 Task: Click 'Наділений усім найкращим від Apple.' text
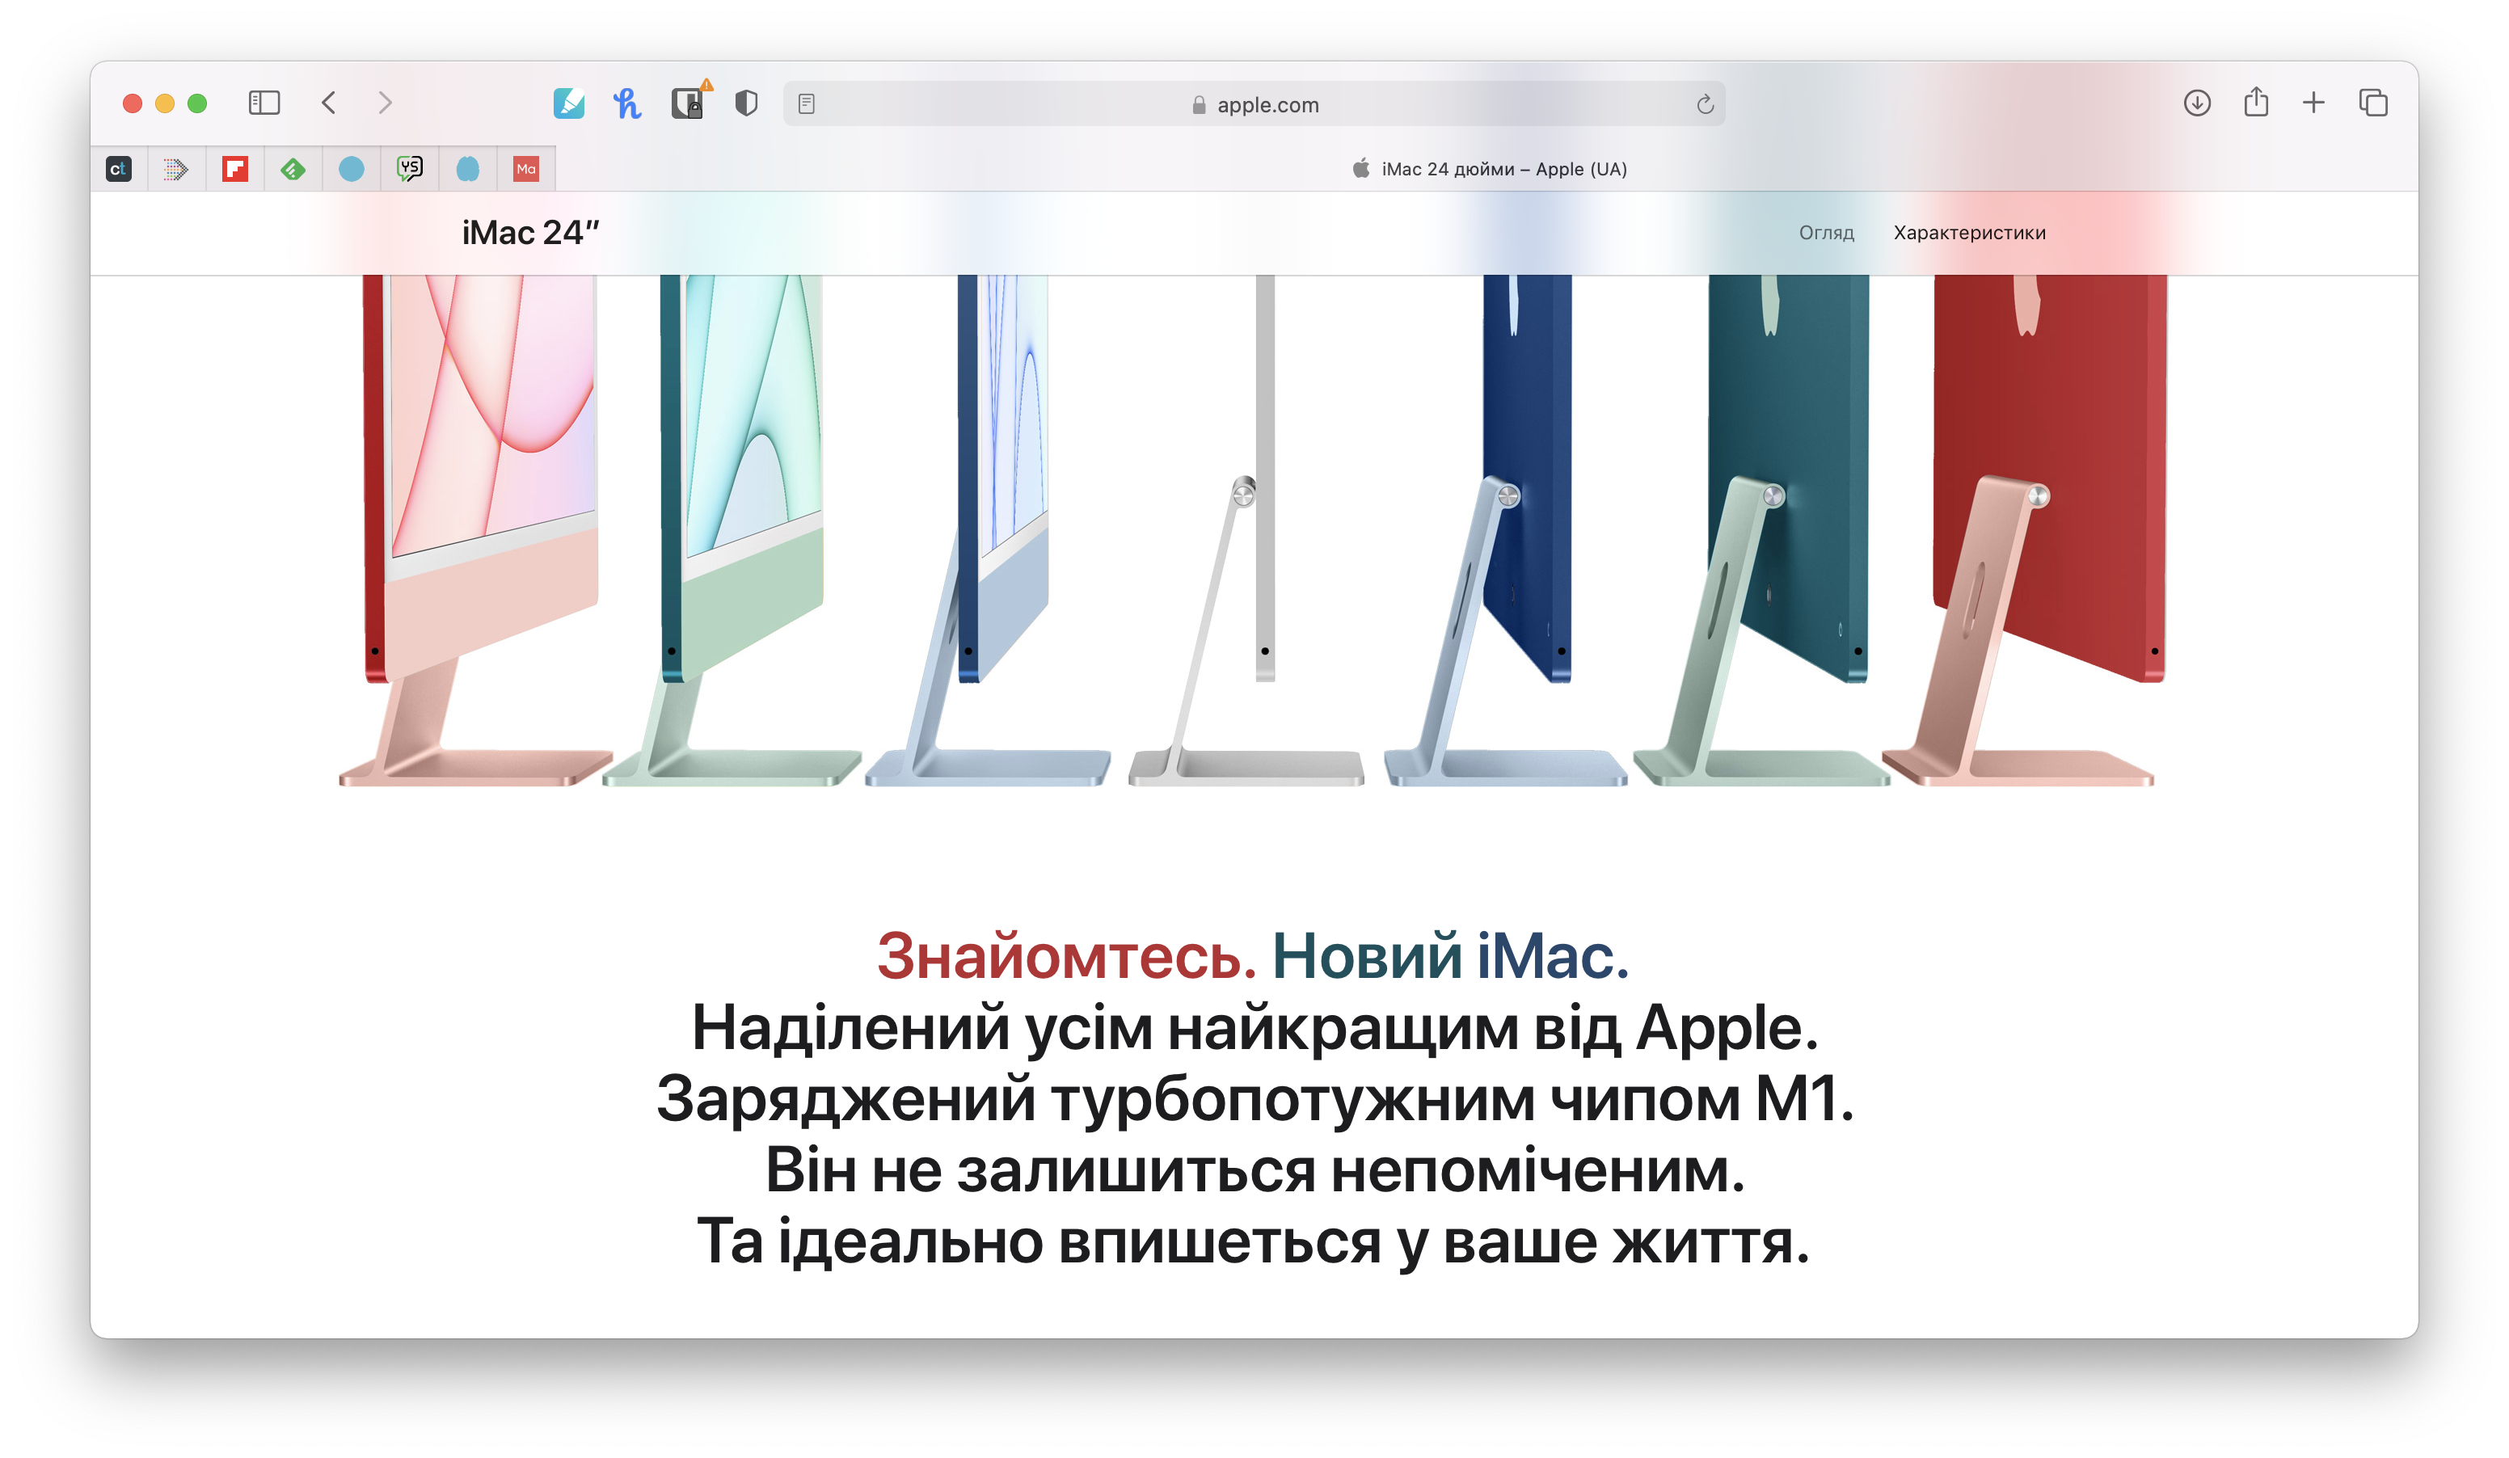[1254, 1028]
